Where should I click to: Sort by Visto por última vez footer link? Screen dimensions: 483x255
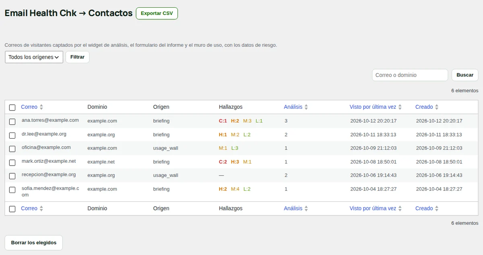(x=373, y=208)
